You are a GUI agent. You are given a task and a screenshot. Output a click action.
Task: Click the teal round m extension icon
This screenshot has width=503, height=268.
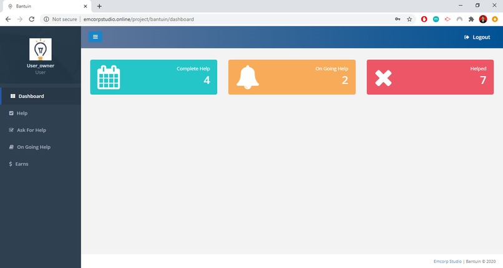click(436, 19)
